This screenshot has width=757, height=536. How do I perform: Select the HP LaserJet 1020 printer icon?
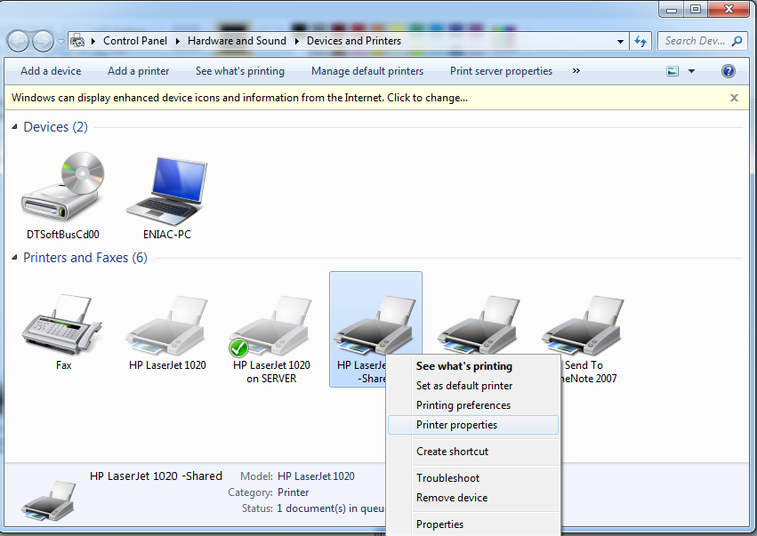pyautogui.click(x=167, y=325)
